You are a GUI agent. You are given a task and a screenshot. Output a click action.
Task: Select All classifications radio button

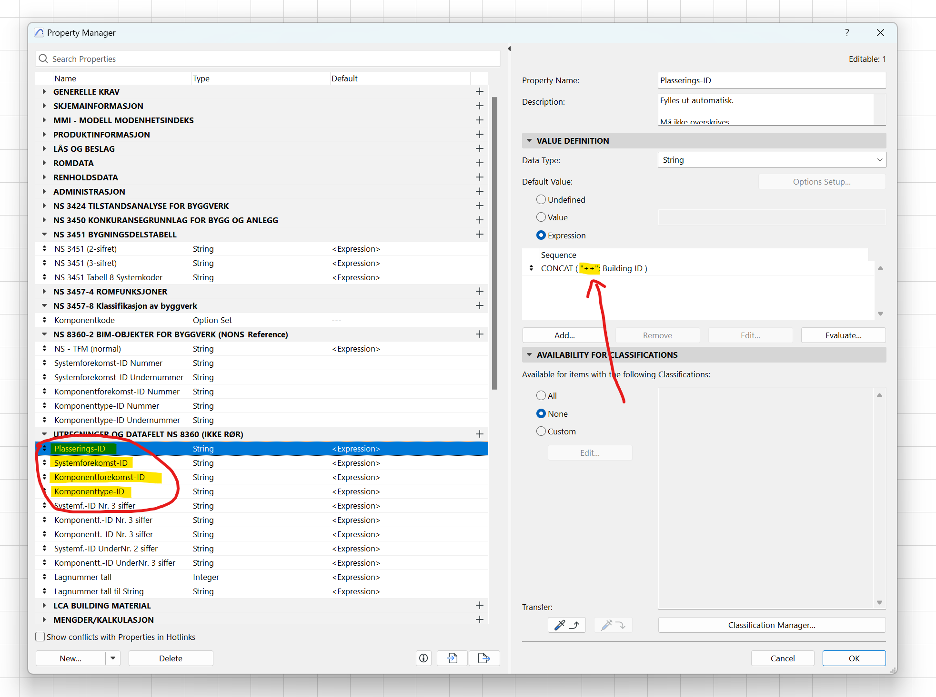tap(541, 395)
